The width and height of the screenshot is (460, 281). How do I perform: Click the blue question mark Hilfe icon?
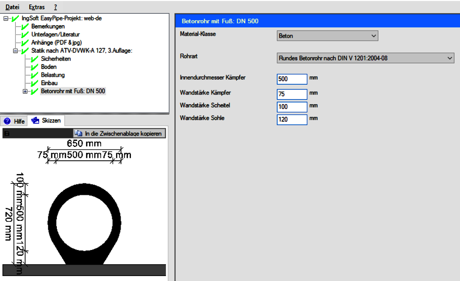pyautogui.click(x=7, y=121)
